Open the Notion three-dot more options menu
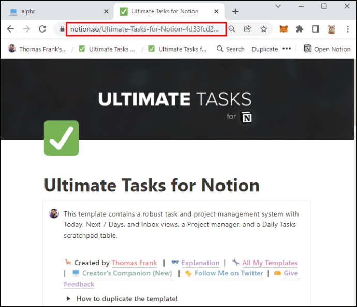This screenshot has height=307, width=357. pos(287,49)
